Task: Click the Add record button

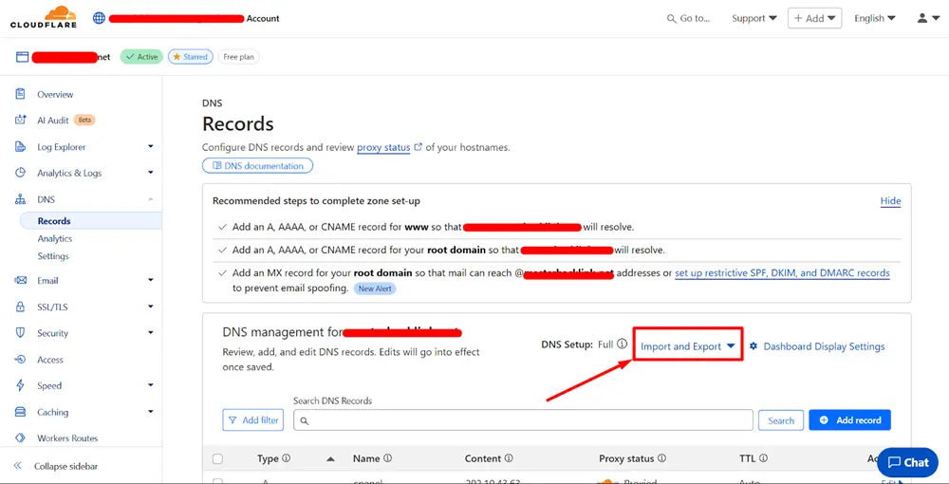Action: tap(849, 420)
